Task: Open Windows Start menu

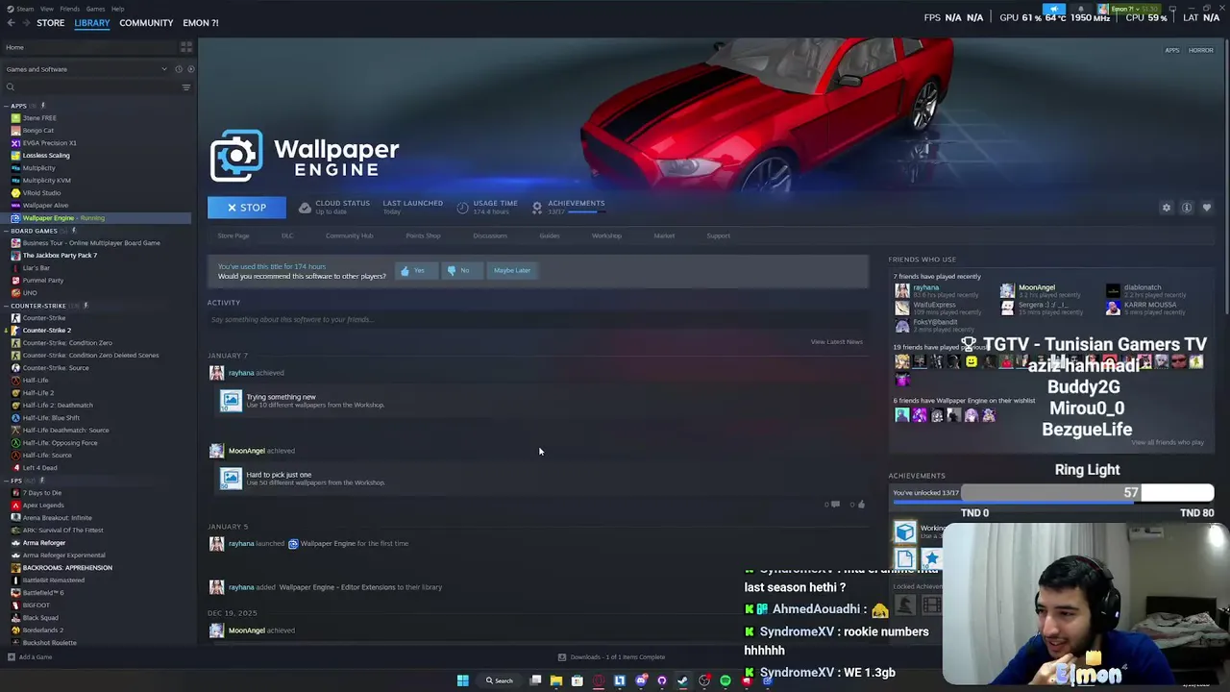Action: [x=462, y=680]
